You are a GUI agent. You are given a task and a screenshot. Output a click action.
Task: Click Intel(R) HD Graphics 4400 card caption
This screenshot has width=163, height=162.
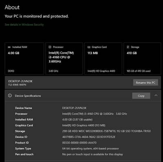pyautogui.click(x=101, y=71)
